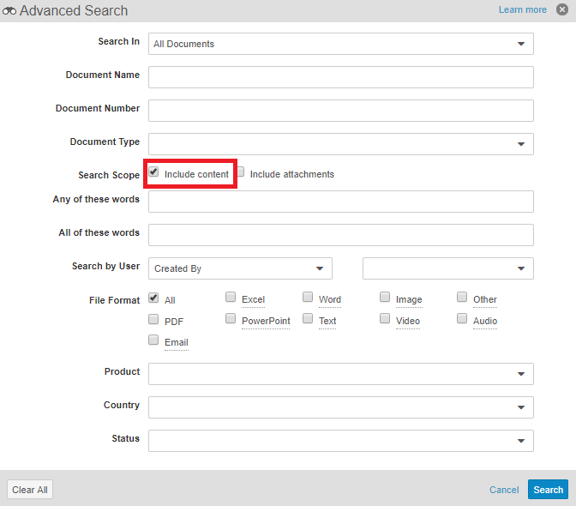Image resolution: width=576 pixels, height=506 pixels.
Task: Click the blue Search button
Action: coord(548,490)
